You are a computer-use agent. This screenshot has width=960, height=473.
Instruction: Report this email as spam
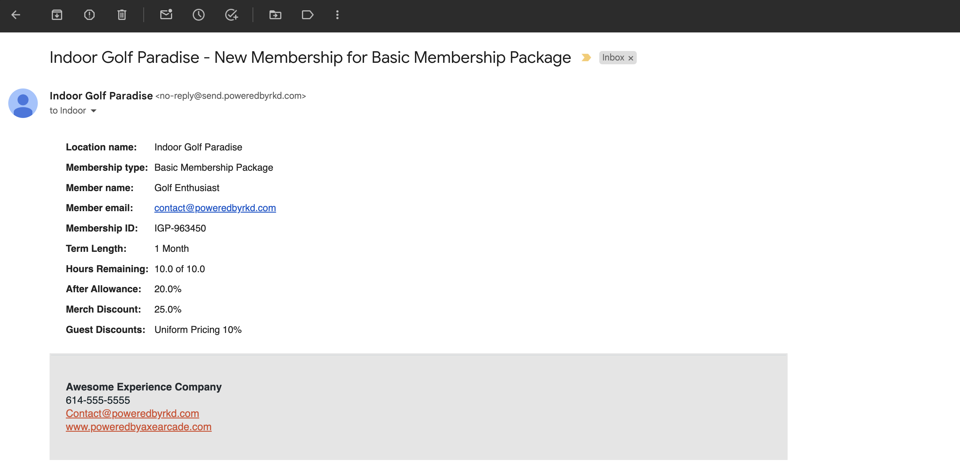(89, 15)
